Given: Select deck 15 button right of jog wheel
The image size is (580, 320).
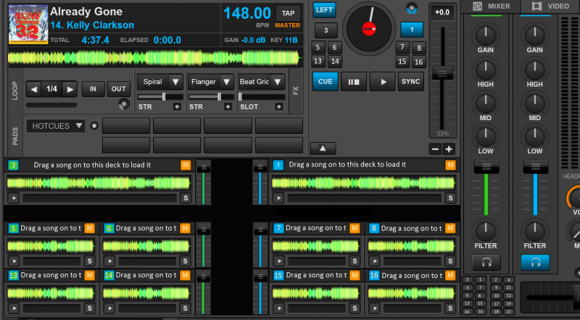Looking at the screenshot, I should pos(402,62).
